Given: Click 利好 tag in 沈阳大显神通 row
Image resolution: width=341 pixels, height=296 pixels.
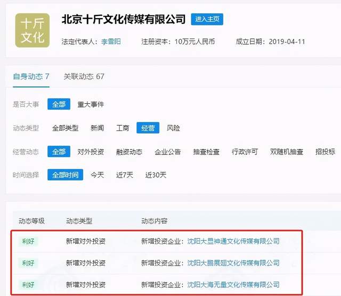Looking at the screenshot, I should (x=28, y=241).
